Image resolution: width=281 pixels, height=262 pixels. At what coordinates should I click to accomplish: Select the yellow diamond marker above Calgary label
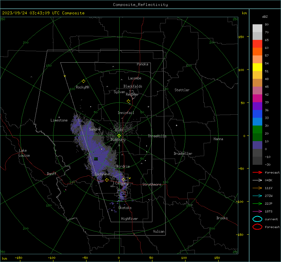point(123,179)
